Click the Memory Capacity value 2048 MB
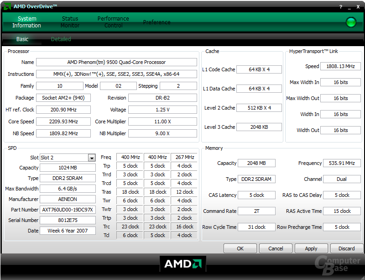The width and height of the screenshot is (365, 280). point(256,163)
